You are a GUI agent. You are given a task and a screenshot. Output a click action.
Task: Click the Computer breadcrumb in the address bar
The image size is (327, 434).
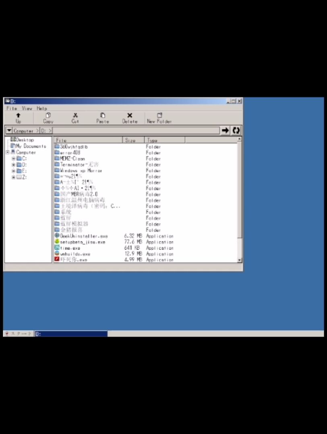pos(23,131)
